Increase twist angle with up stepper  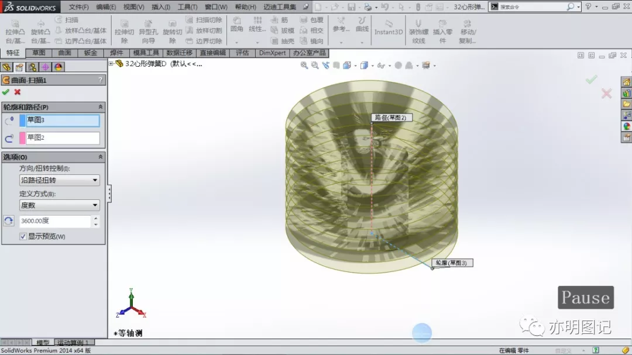(95, 218)
